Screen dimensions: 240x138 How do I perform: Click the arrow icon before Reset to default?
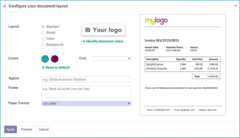43,68
